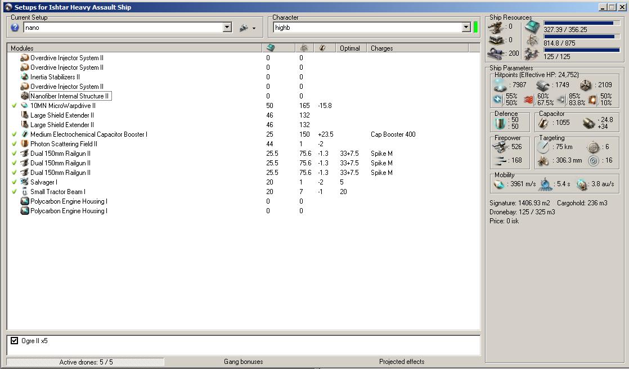Click the warp speed icon showing 3.8 au/s
Screen dimensions: 629x369
pos(582,184)
